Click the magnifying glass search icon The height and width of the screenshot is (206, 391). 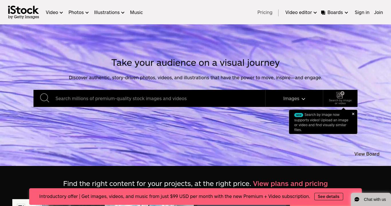click(x=45, y=98)
